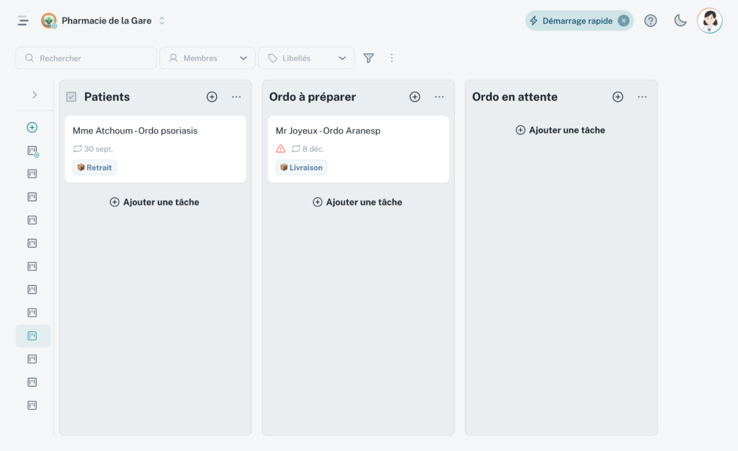Image resolution: width=738 pixels, height=451 pixels.
Task: Click the green plus icon in sidebar
Action: 32,128
